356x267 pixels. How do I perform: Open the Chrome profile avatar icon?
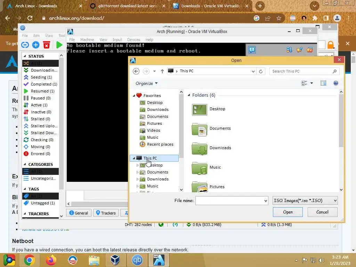pos(337,18)
